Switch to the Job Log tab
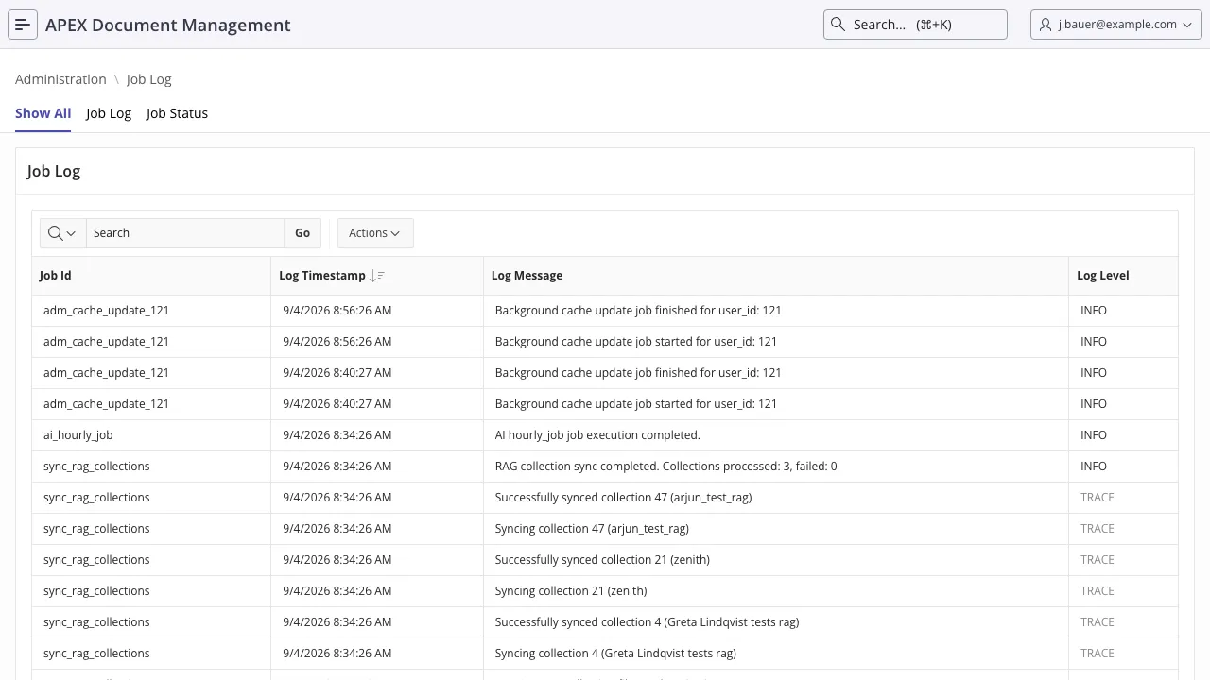 pos(109,113)
